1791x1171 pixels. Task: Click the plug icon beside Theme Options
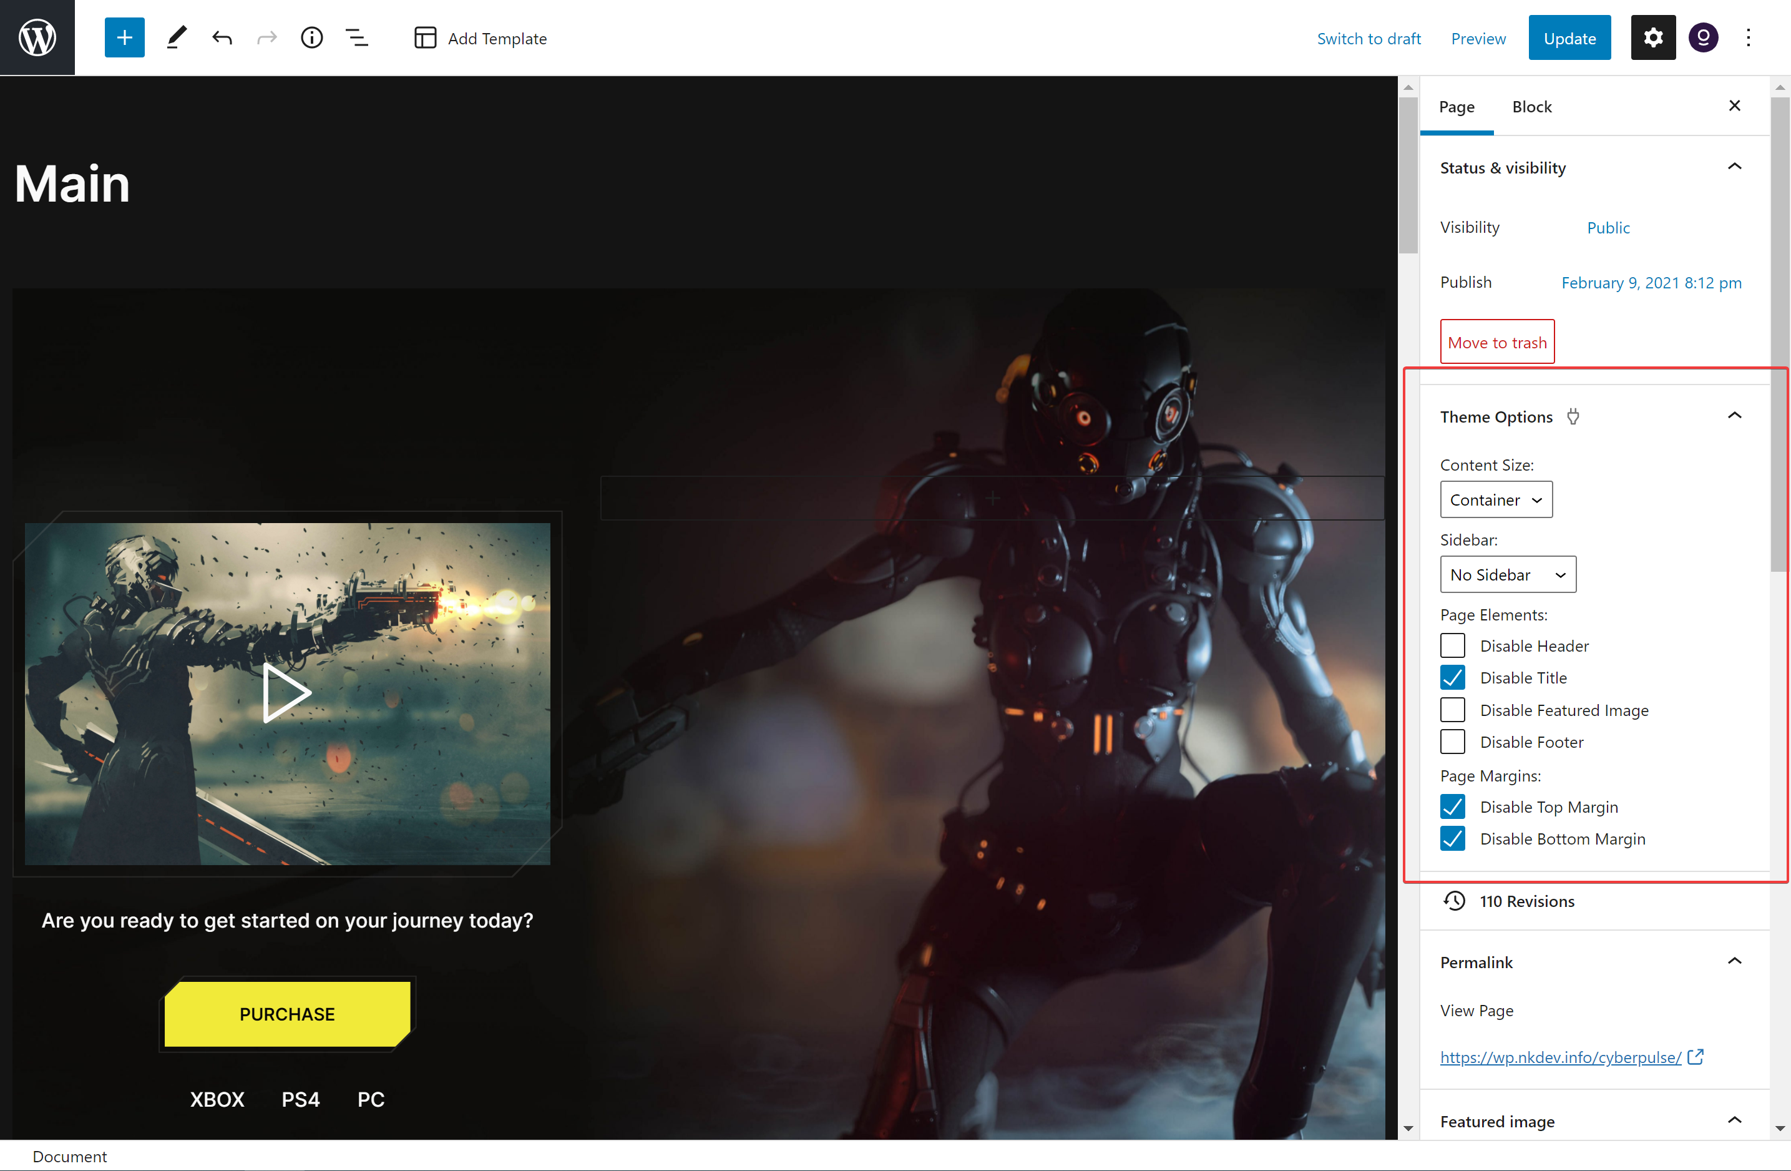coord(1573,416)
